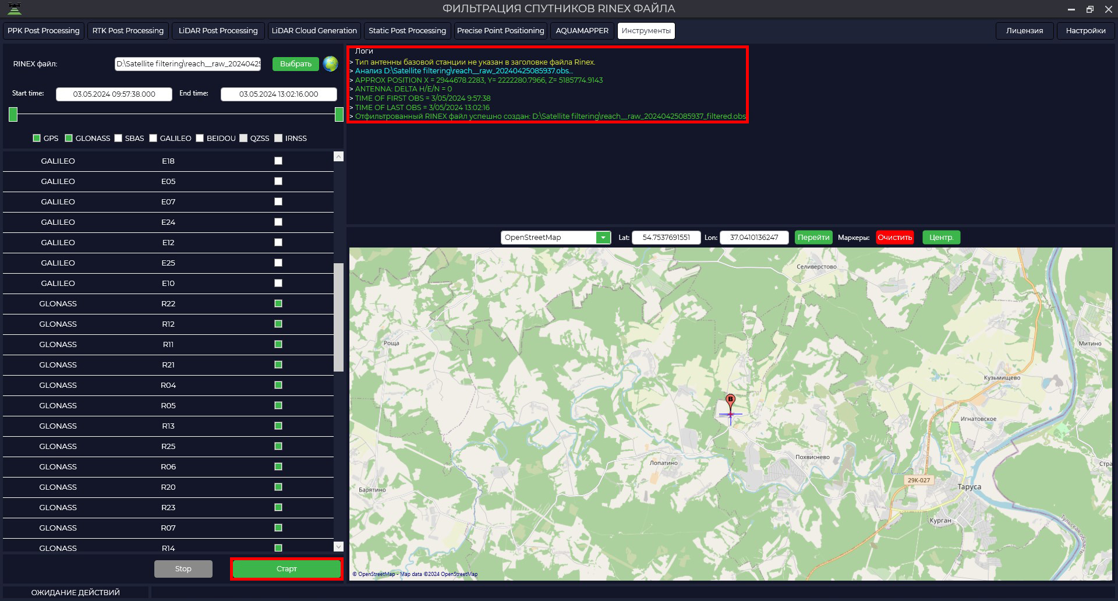Image resolution: width=1118 pixels, height=601 pixels.
Task: Toggle the GLONASS constellation checkbox
Action: [x=69, y=138]
